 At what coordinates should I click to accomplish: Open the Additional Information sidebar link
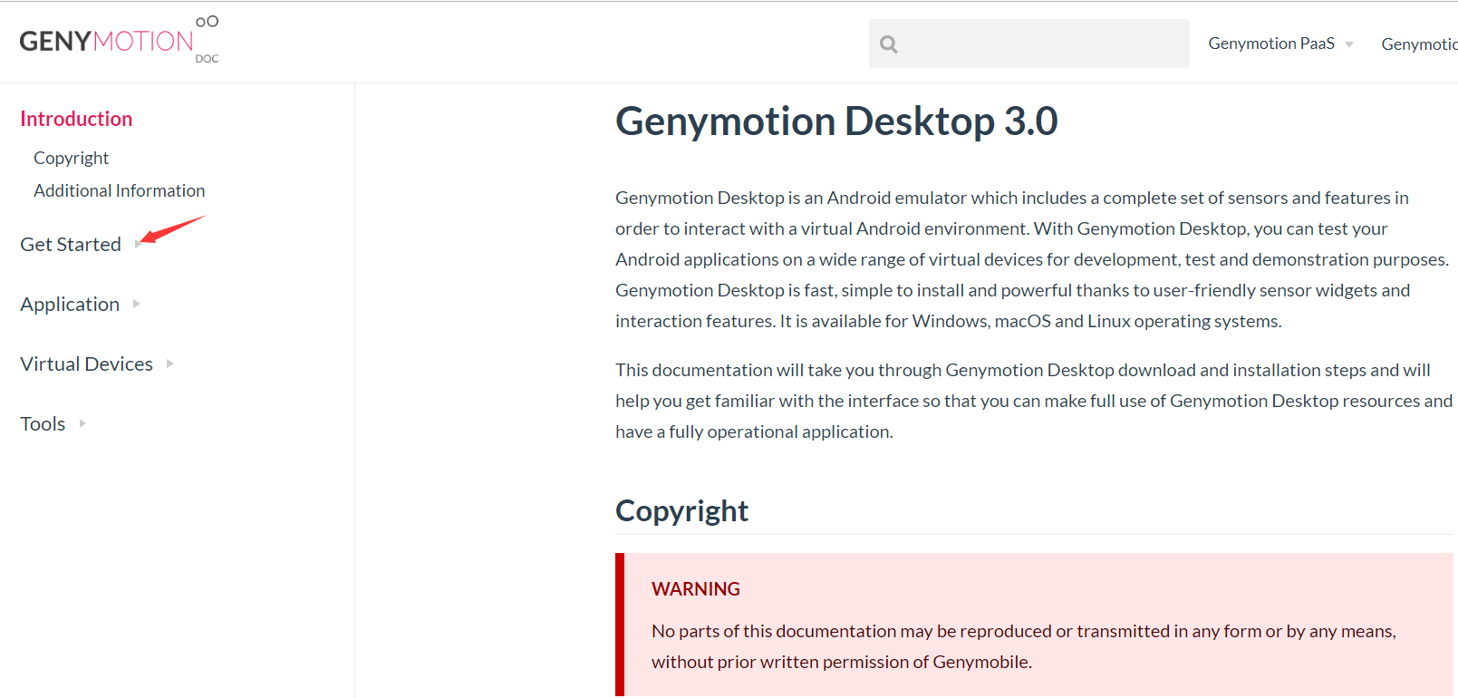[120, 190]
